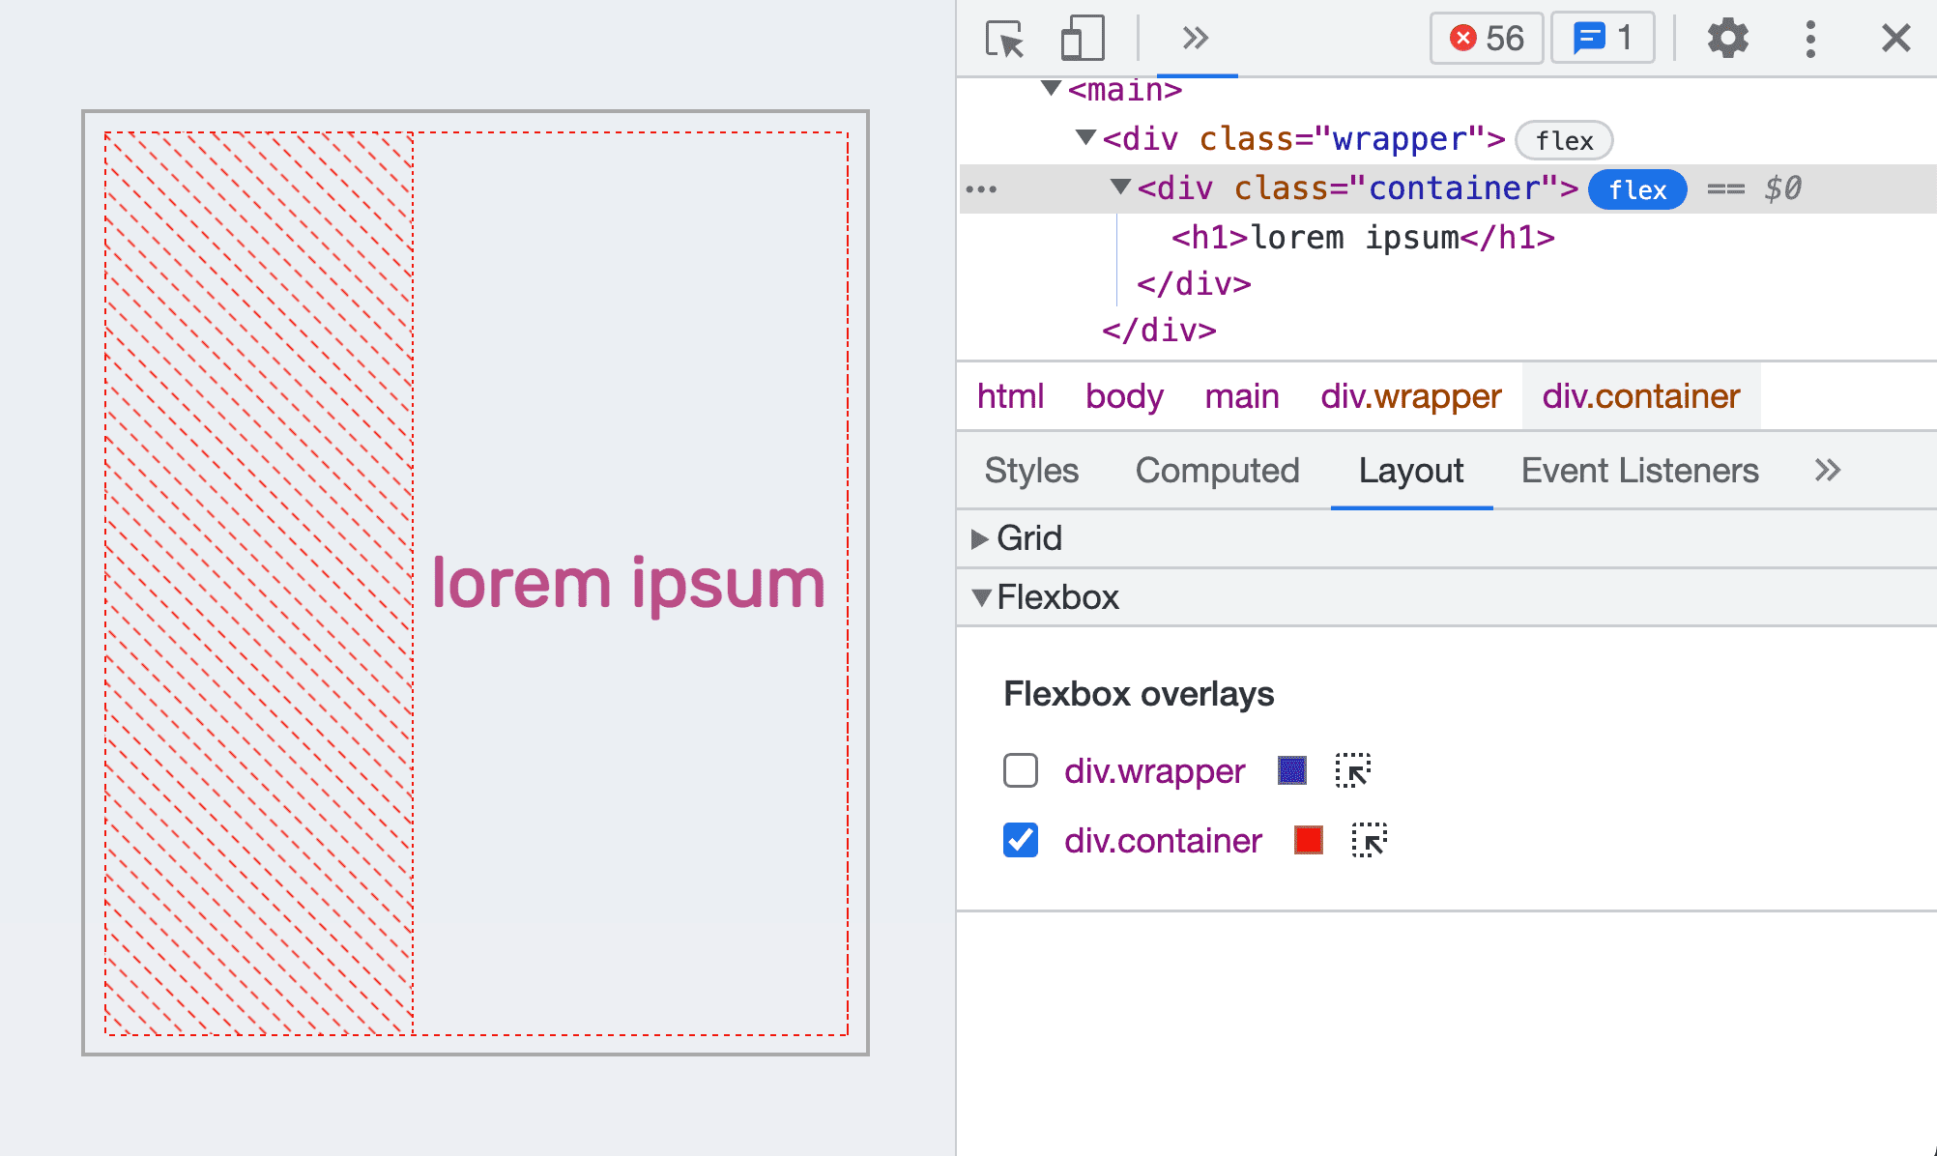Click the close DevTools icon

coord(1895,39)
